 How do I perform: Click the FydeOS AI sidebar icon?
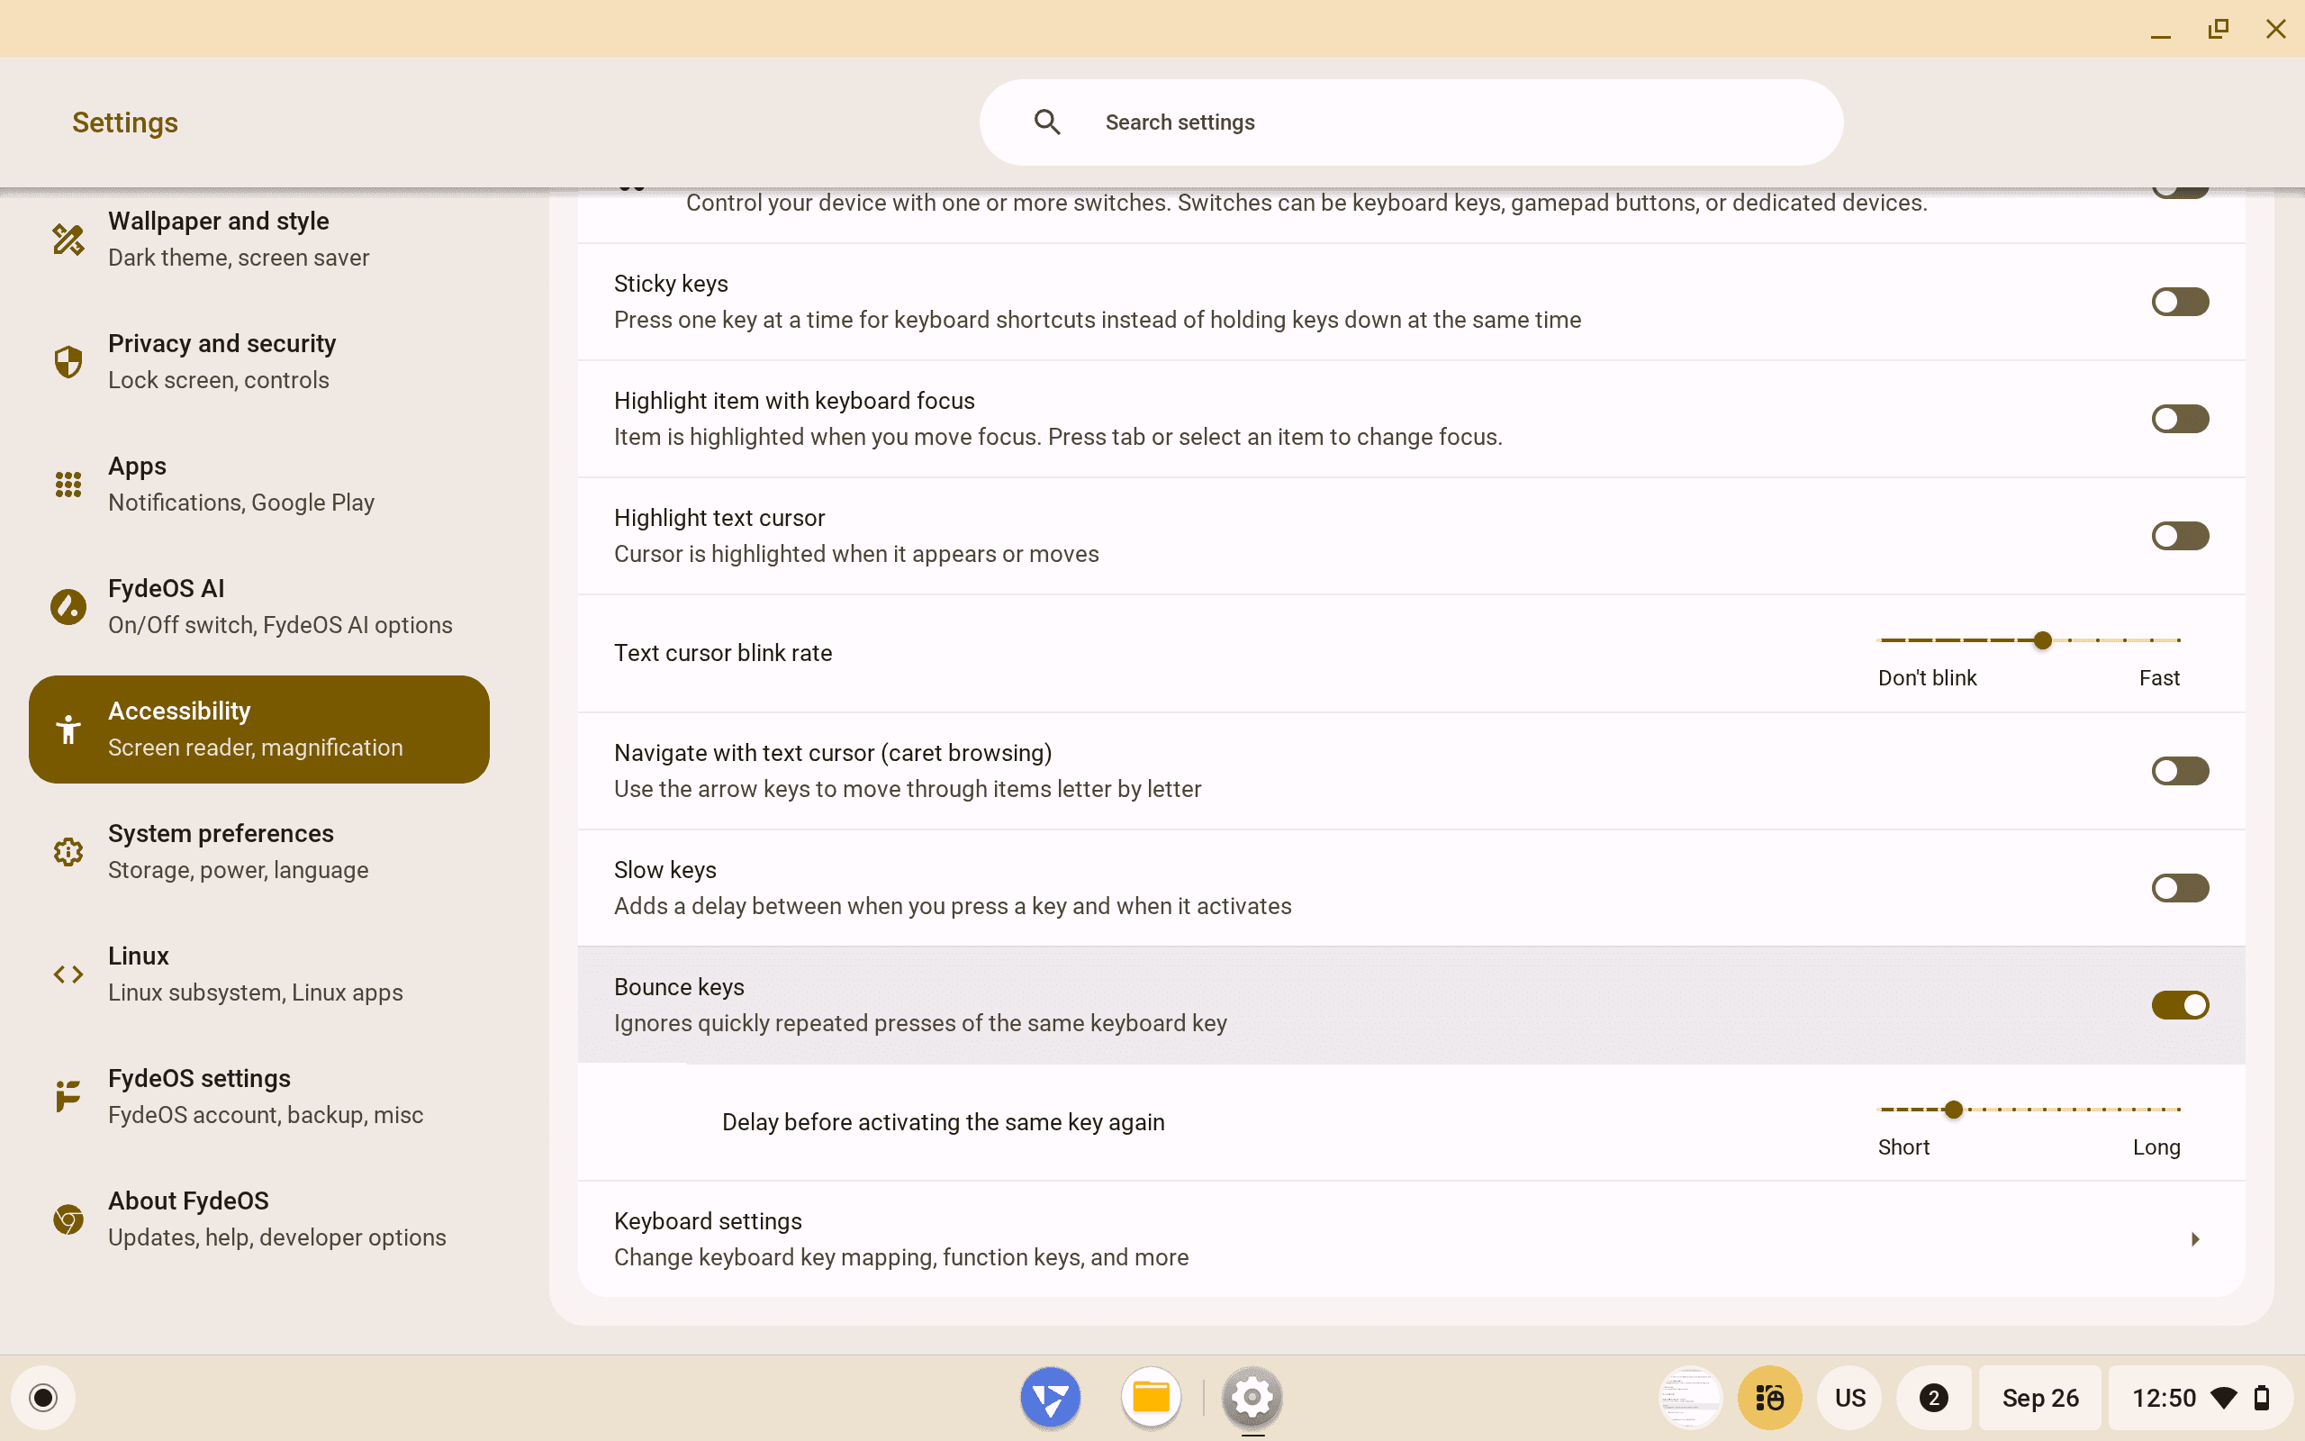[68, 606]
